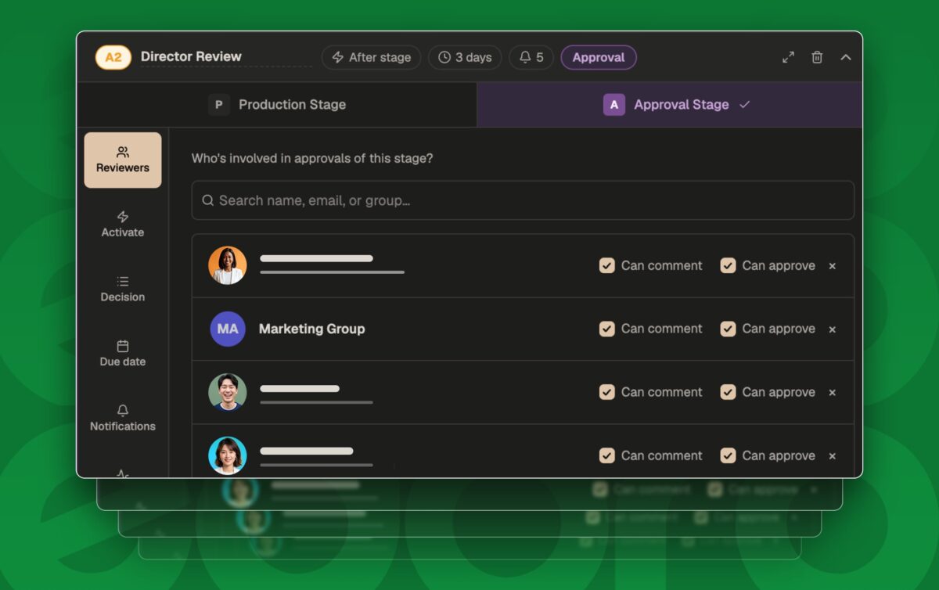
Task: Remove Marketing Group from reviewers
Action: tap(832, 329)
